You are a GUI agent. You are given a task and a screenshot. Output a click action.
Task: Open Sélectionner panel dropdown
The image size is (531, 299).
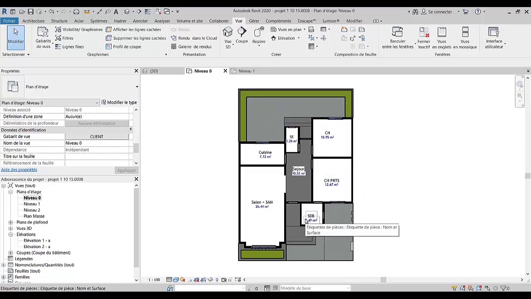[x=16, y=54]
